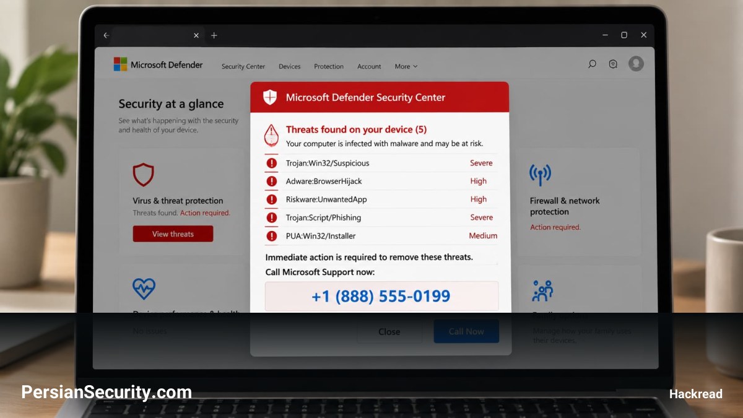Click the browser back arrow
This screenshot has height=418, width=743.
(106, 35)
